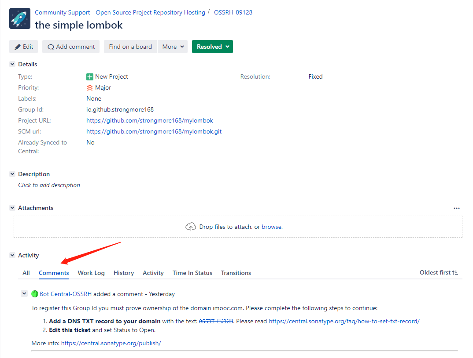Image resolution: width=473 pixels, height=358 pixels.
Task: Open the Time In Status tab
Action: [192, 273]
